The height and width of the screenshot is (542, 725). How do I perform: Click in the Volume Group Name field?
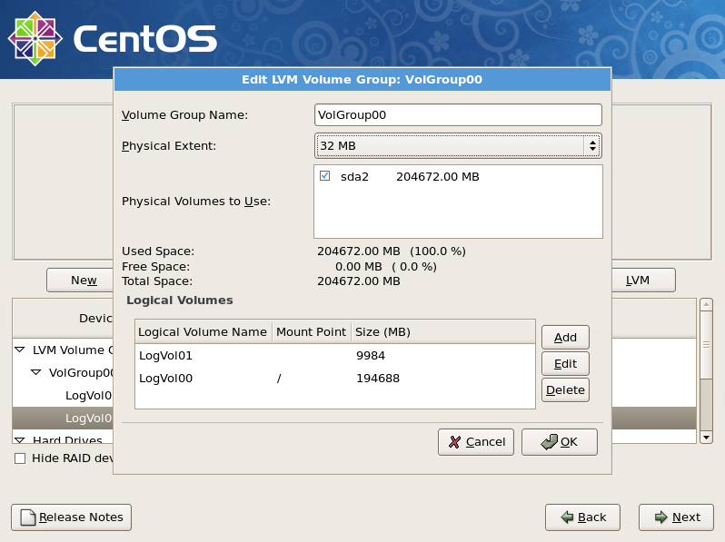458,115
